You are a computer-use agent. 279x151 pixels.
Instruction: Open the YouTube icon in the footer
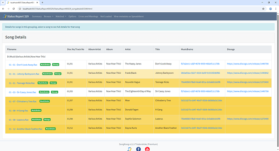(147, 149)
